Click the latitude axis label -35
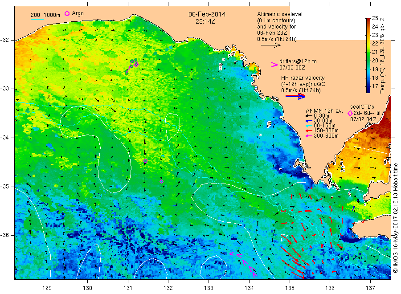401x294 pixels. click(x=4, y=186)
